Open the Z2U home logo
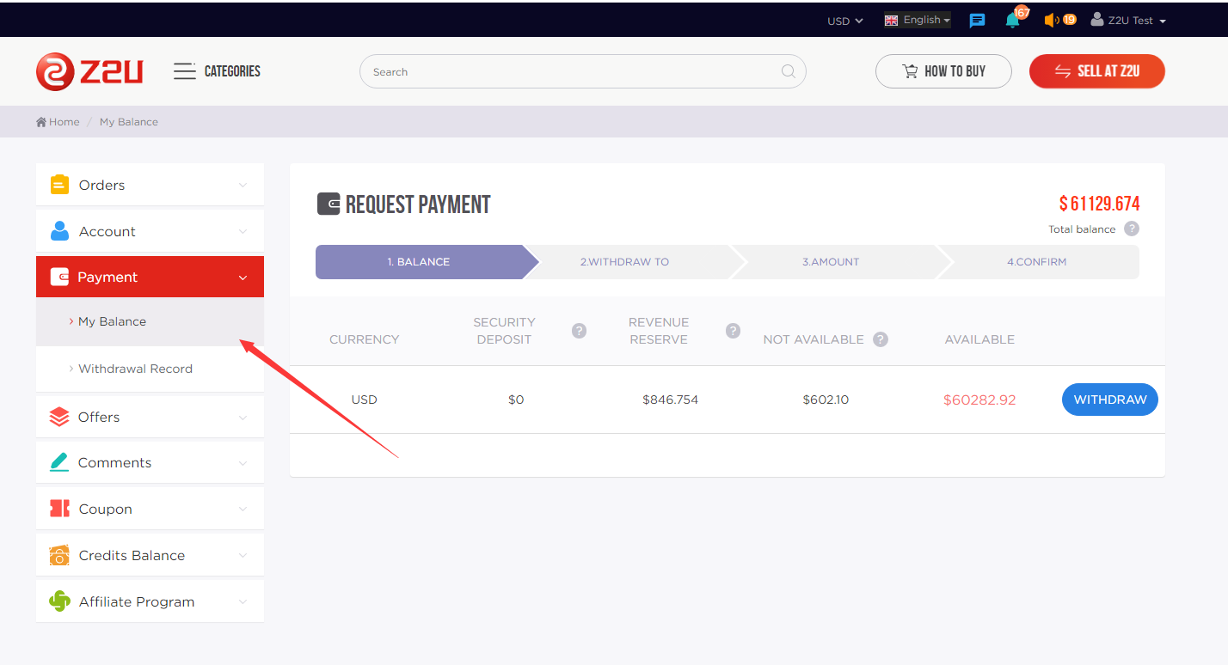Viewport: 1228px width, 665px height. click(x=89, y=71)
